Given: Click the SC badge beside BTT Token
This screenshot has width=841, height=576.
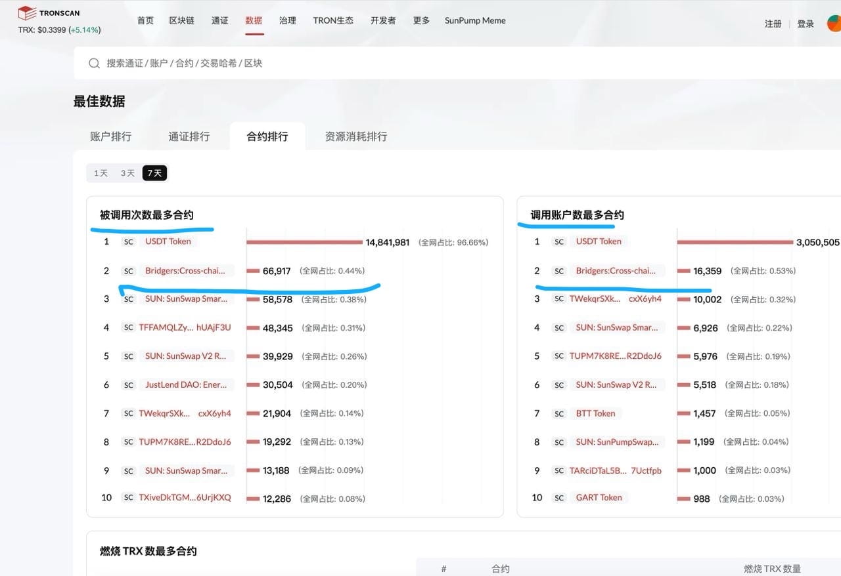Looking at the screenshot, I should 559,414.
